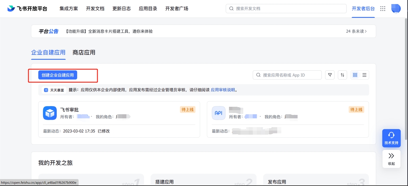Open 技术支持 headset support button
This screenshot has height=186, width=408.
(391, 138)
